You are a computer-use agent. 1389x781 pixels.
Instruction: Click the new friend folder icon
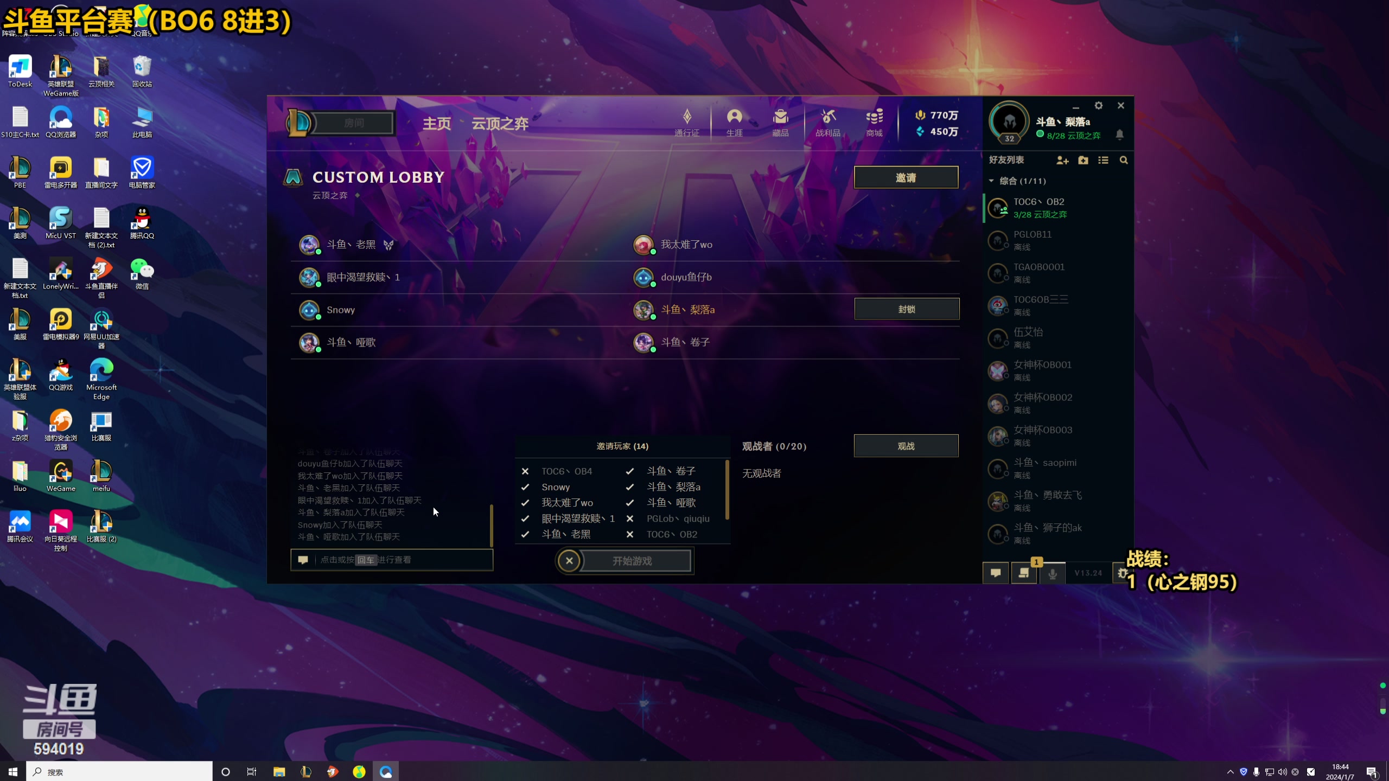click(1083, 160)
